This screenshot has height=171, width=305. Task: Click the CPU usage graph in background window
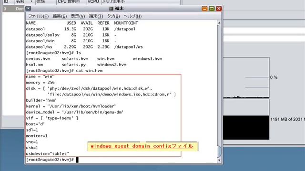(246, 77)
